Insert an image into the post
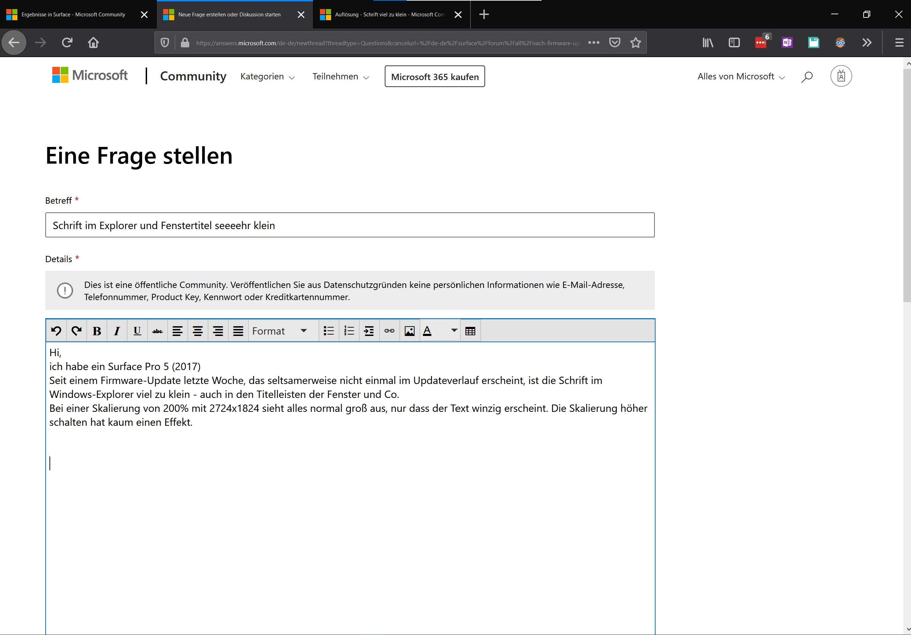Image resolution: width=911 pixels, height=635 pixels. coord(409,331)
